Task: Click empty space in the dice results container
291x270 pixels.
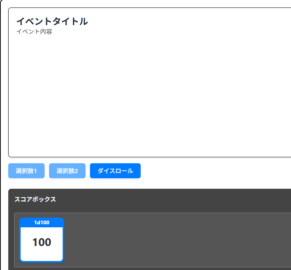Action: 169,240
